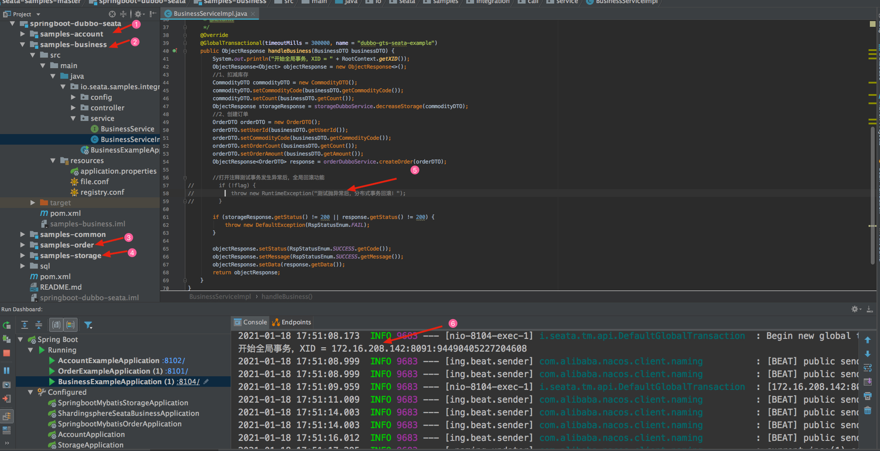Select StorageApplication in Configured list

pos(86,445)
